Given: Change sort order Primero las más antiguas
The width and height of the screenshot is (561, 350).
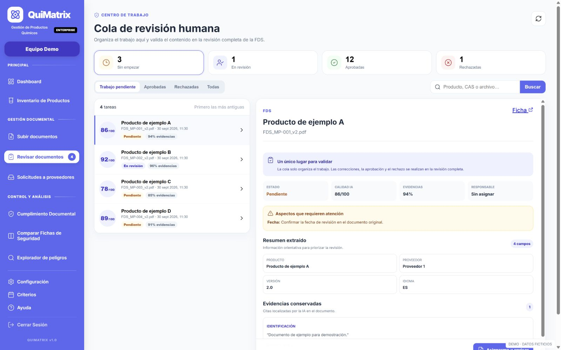Looking at the screenshot, I should (x=219, y=107).
